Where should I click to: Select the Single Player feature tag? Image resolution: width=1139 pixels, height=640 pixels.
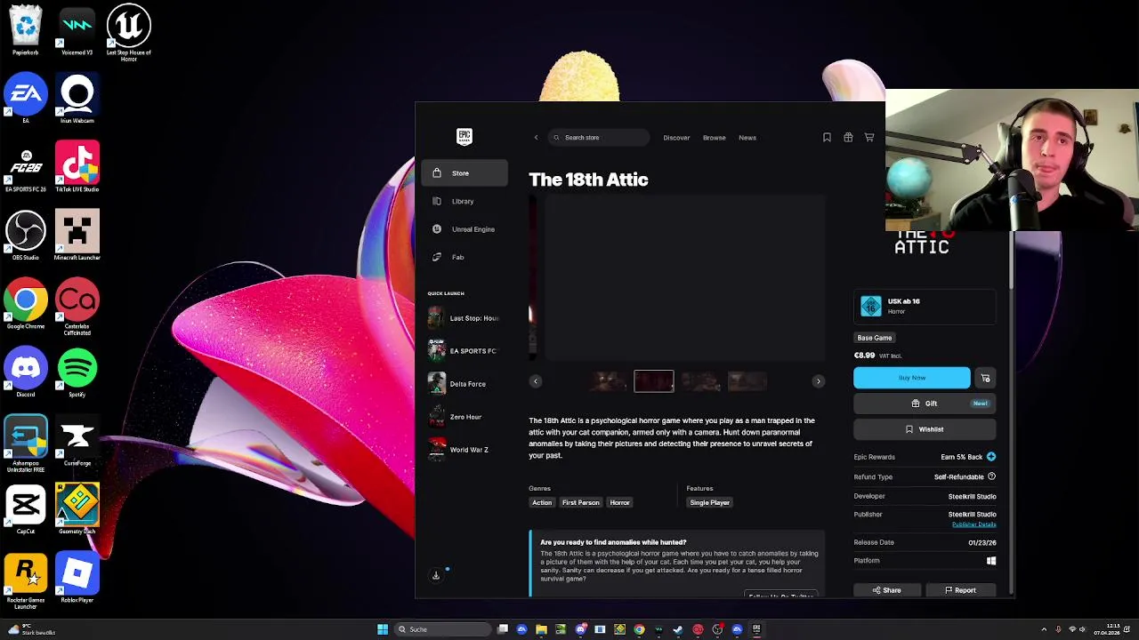point(709,503)
